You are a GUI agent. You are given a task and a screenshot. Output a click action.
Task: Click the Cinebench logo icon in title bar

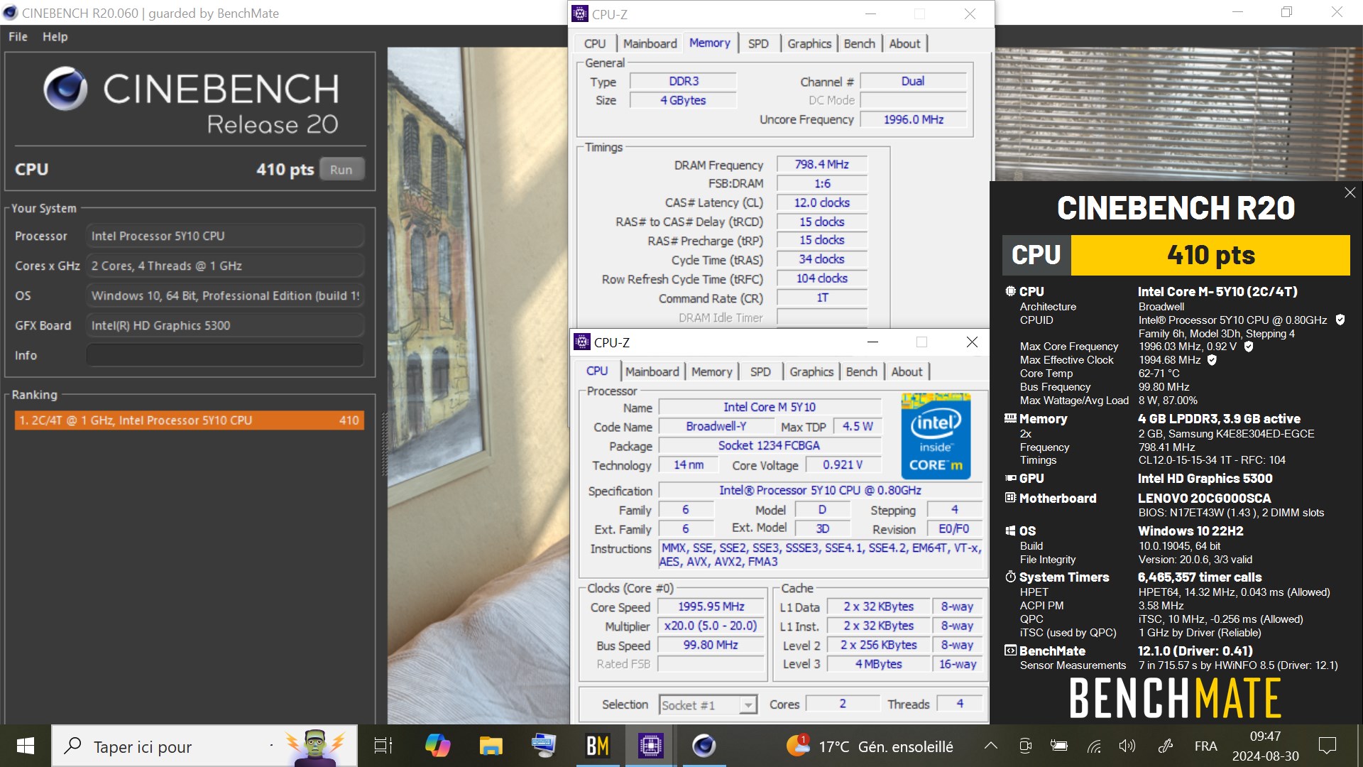tap(11, 13)
